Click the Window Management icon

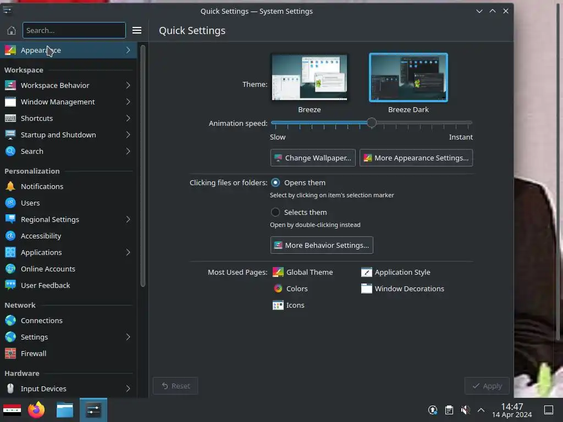pos(10,102)
